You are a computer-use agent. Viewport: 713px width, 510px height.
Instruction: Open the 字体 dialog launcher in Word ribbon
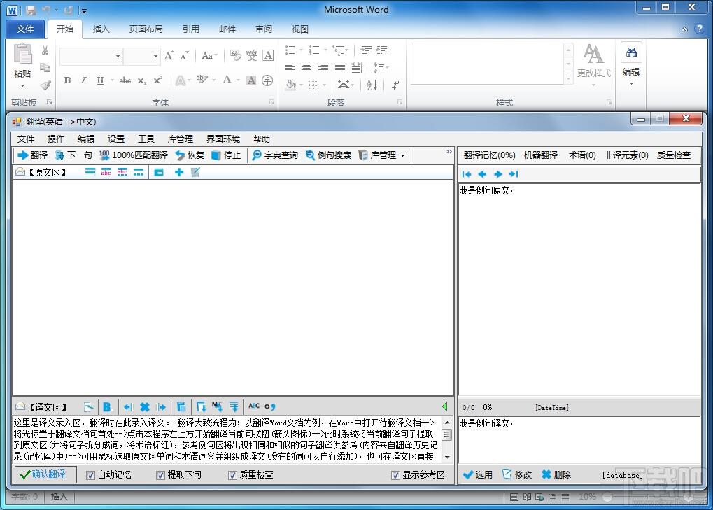point(272,103)
